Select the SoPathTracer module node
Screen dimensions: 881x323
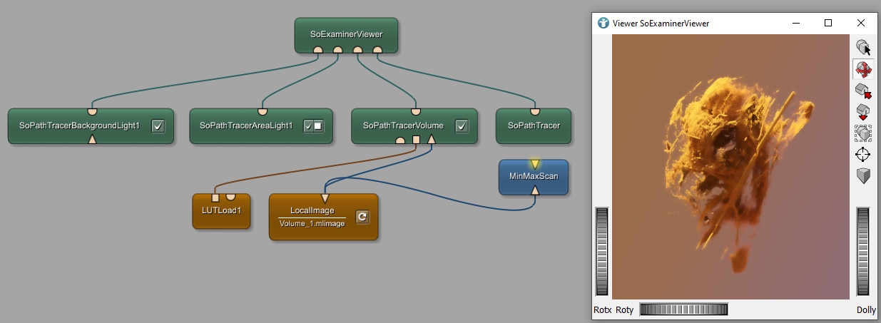pos(534,125)
